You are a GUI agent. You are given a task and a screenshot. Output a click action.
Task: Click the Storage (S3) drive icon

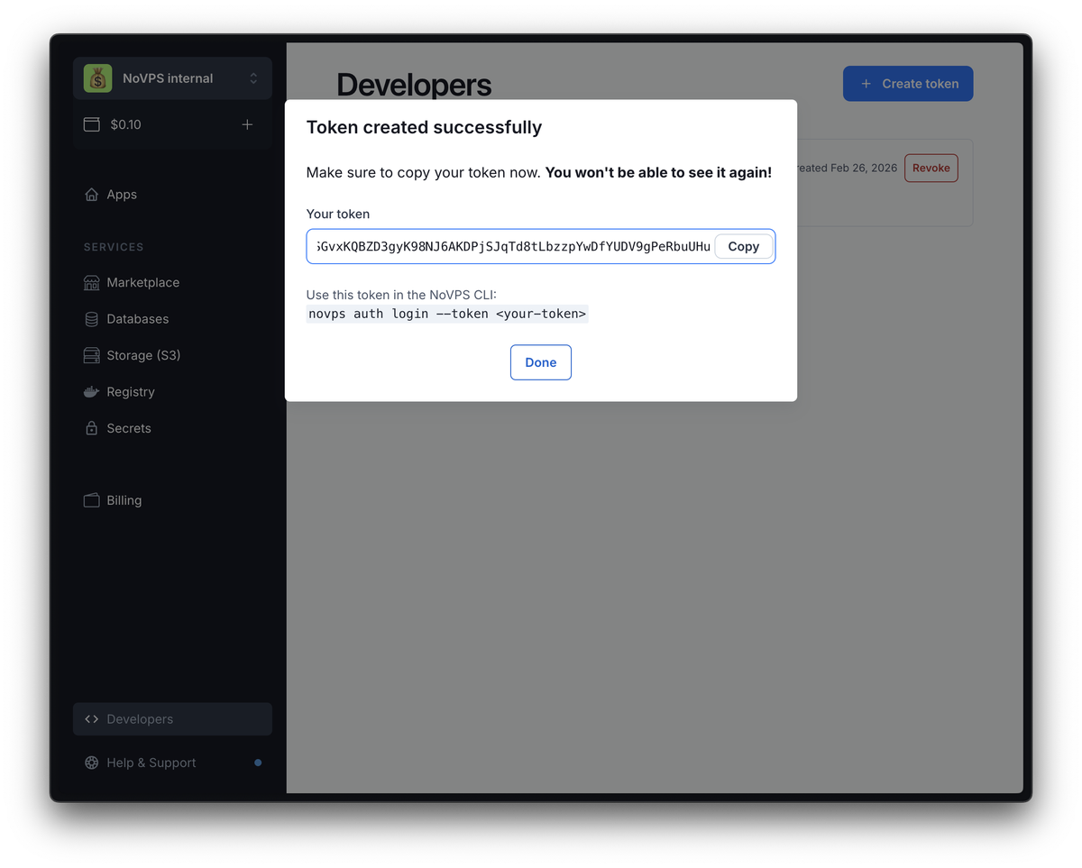(x=91, y=356)
